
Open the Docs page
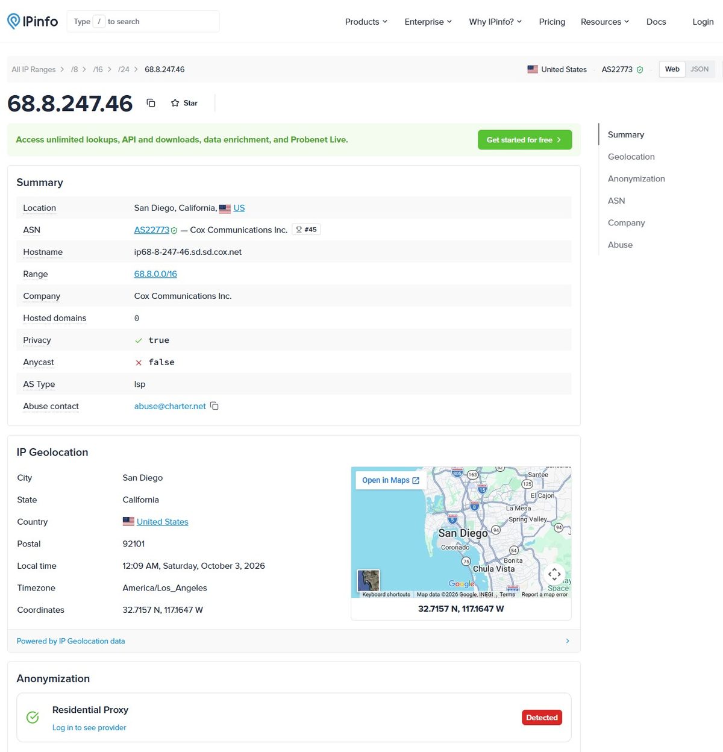[x=656, y=22]
